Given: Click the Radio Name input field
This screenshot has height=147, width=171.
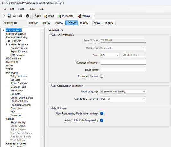Looking at the screenshot, I should point(123,70).
